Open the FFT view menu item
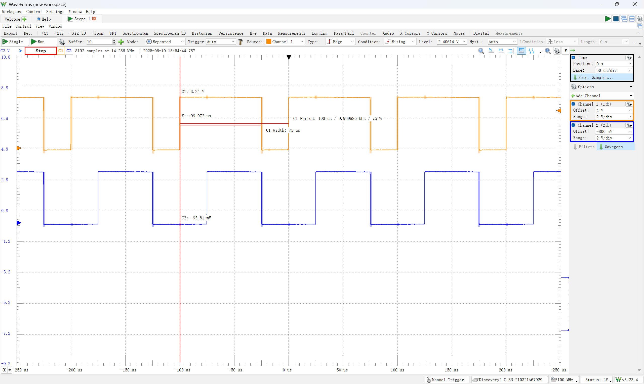 [x=113, y=33]
